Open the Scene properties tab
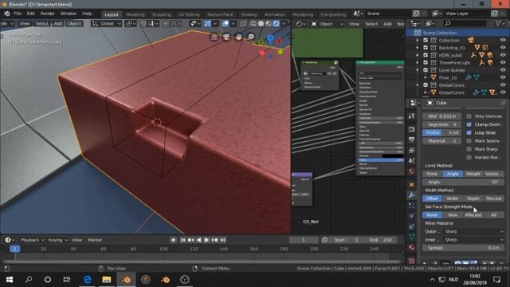510x287 pixels. [x=411, y=161]
